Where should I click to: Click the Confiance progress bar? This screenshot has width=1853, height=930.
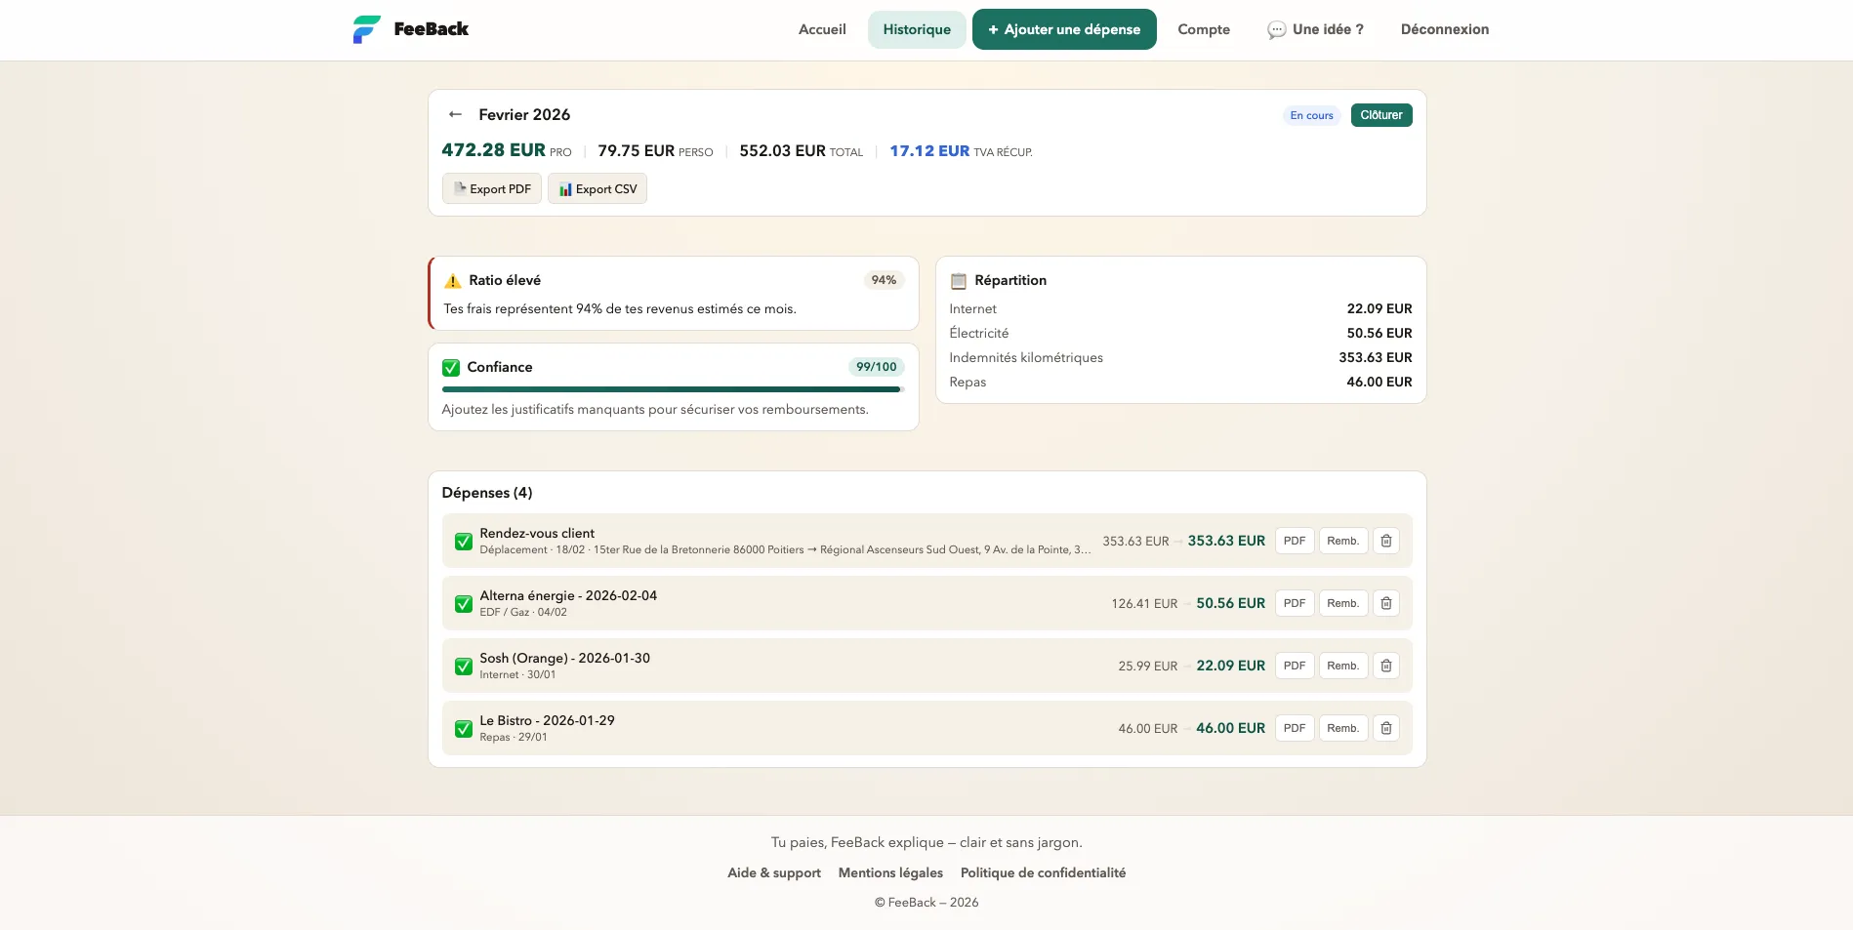coord(672,389)
